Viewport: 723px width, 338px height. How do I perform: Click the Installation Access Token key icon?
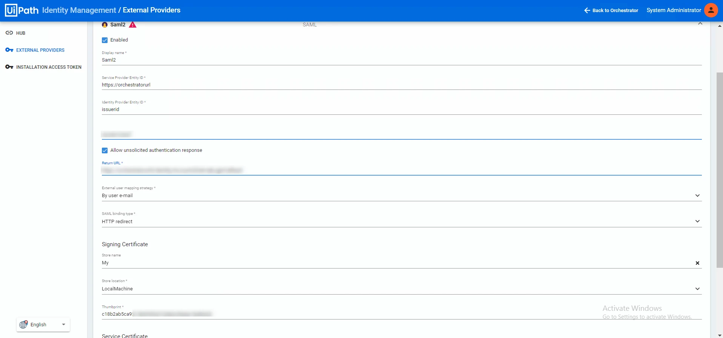pos(9,67)
